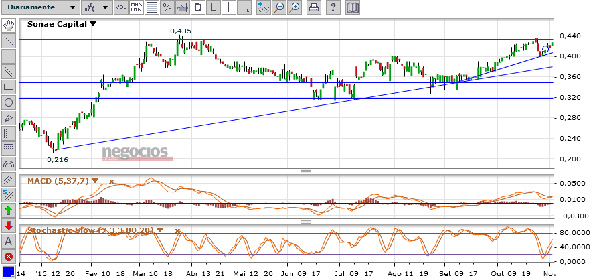Enable crosshair with L label
This screenshot has height=280, width=593.
click(244, 7)
